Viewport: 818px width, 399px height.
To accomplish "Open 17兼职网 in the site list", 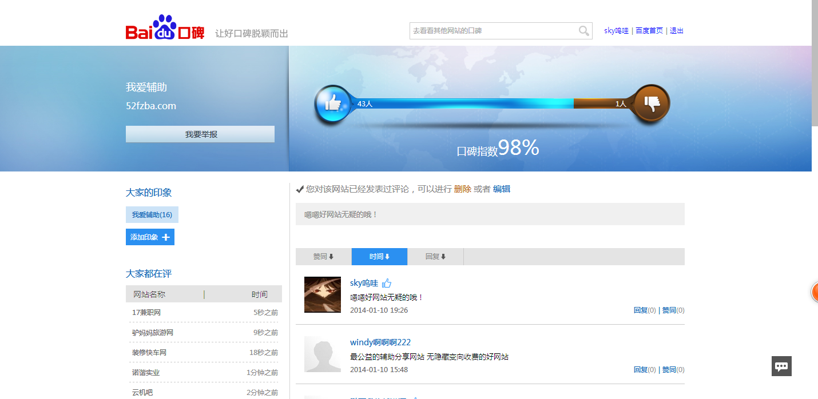I will [146, 313].
